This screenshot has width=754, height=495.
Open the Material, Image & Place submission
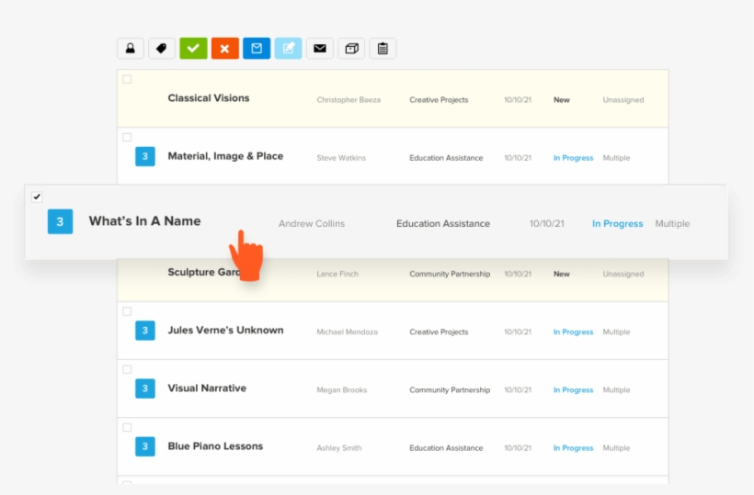225,156
